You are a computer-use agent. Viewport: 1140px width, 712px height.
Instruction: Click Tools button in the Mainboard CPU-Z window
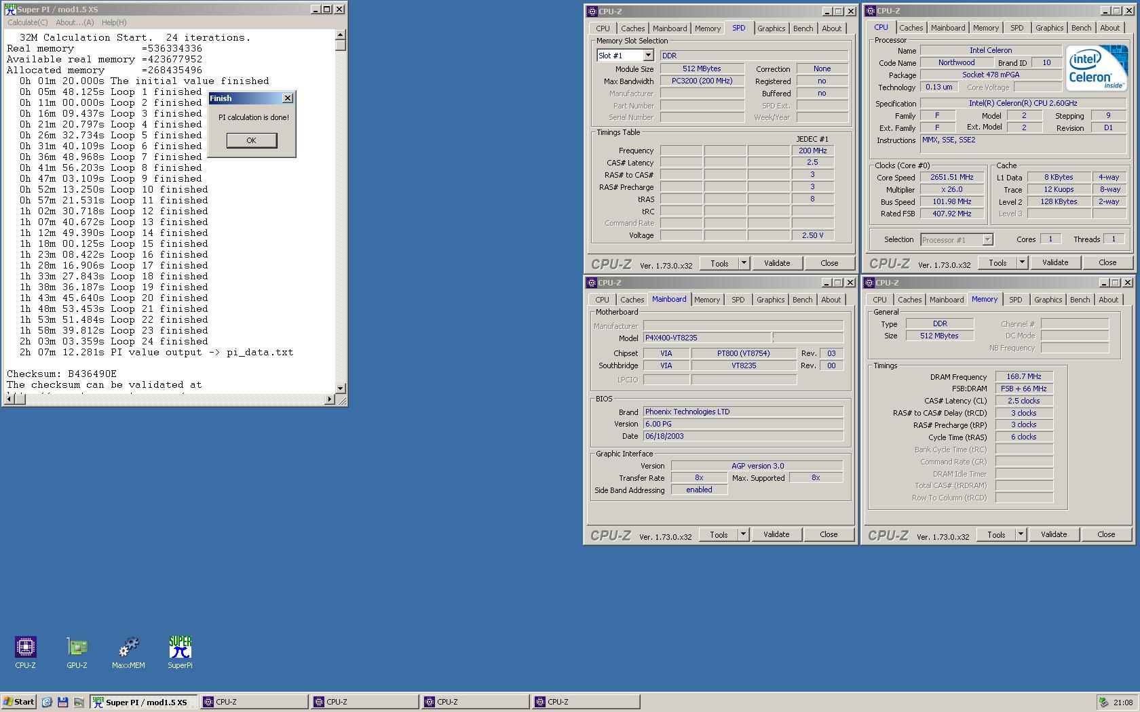pos(719,534)
